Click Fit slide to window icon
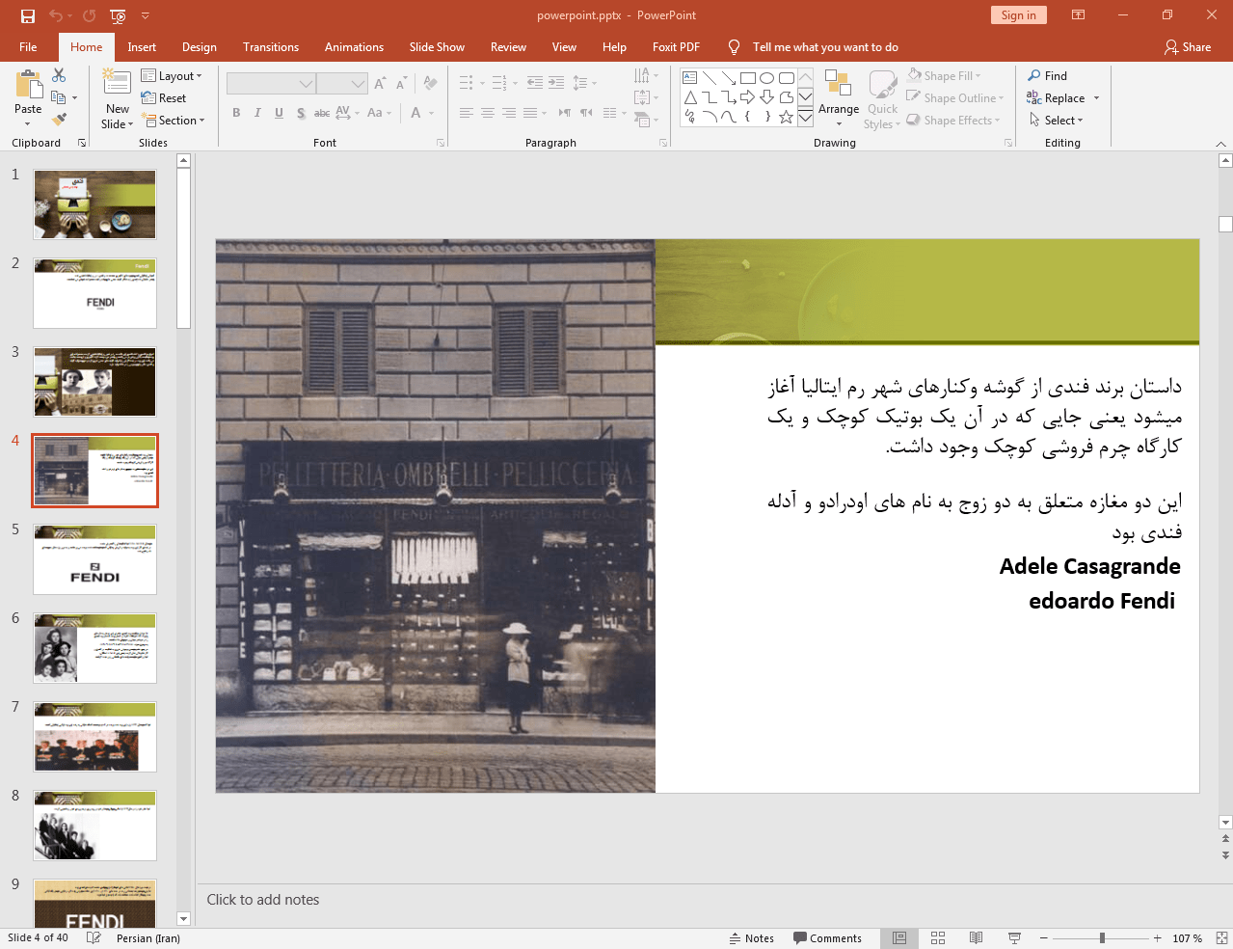1233x949 pixels. [1221, 938]
